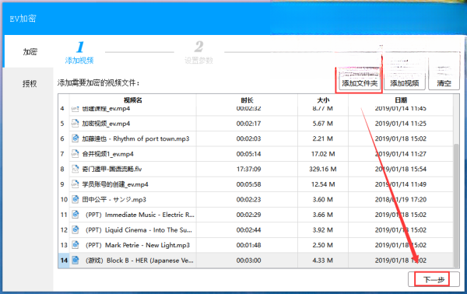
Task: Select step 1 添加视频
Action: tap(79, 53)
